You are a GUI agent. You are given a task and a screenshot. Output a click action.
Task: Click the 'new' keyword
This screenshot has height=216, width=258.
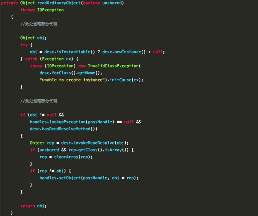pyautogui.click(x=82, y=66)
